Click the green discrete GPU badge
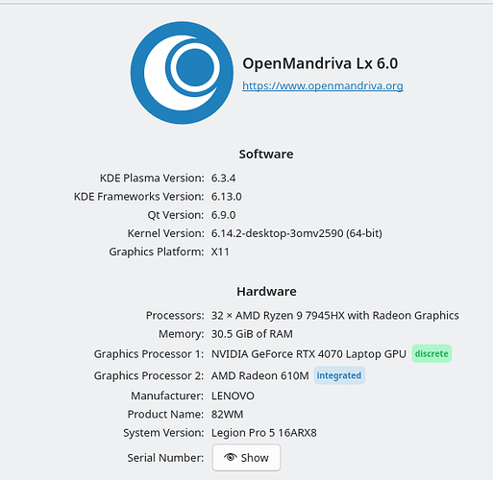Screen dimensions: 493x480 coord(431,353)
